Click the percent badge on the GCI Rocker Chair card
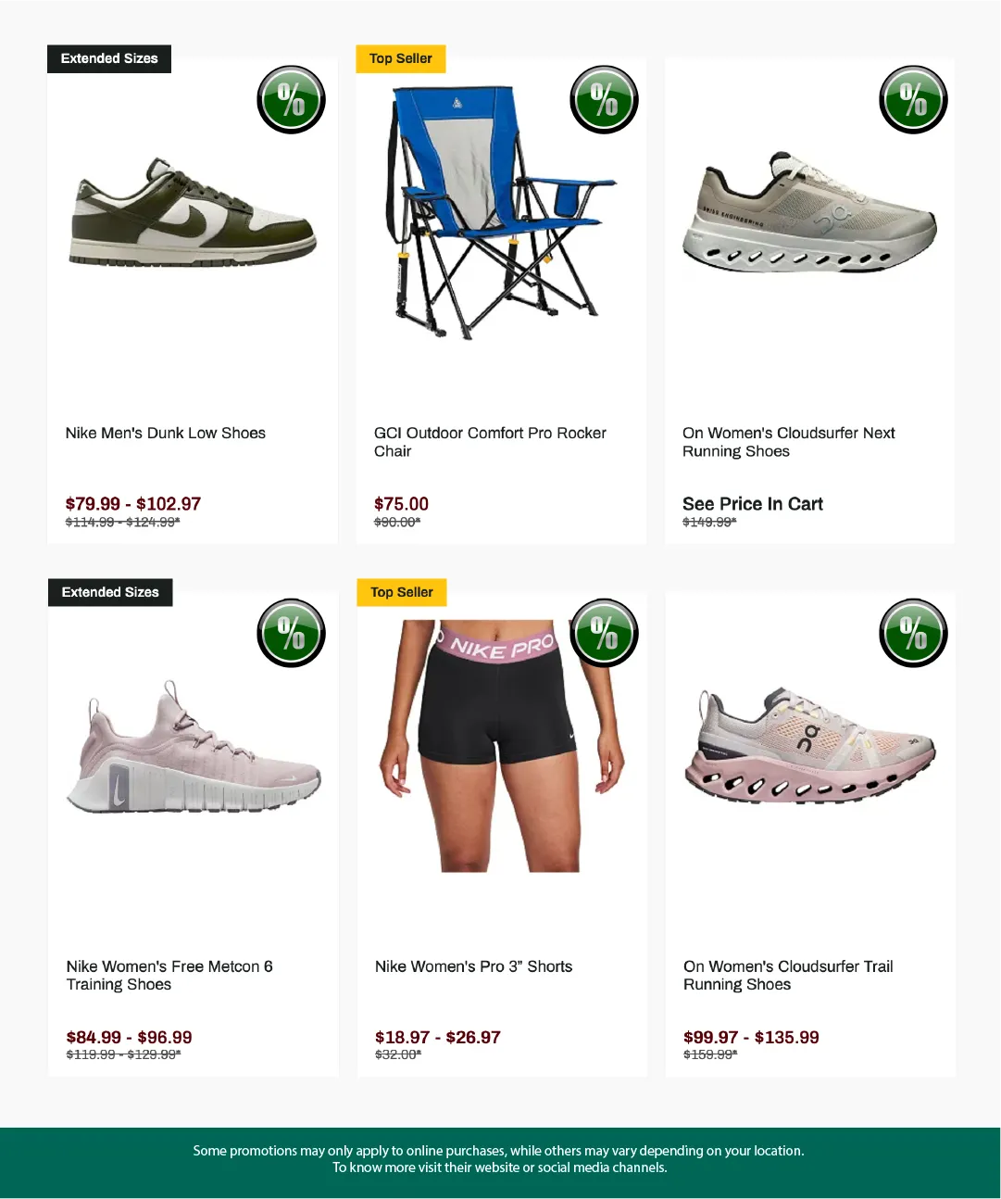This screenshot has width=1001, height=1199. point(604,99)
